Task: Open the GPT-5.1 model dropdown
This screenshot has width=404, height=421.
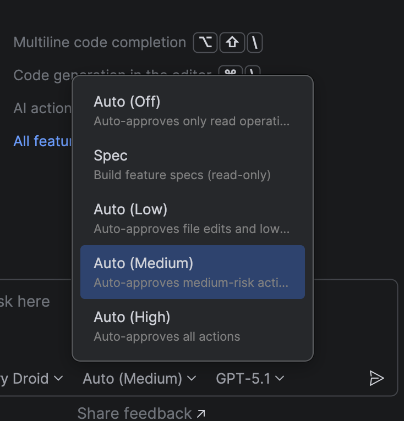Action: [250, 378]
